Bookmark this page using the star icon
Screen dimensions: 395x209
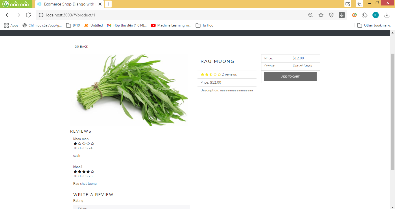pos(321,15)
